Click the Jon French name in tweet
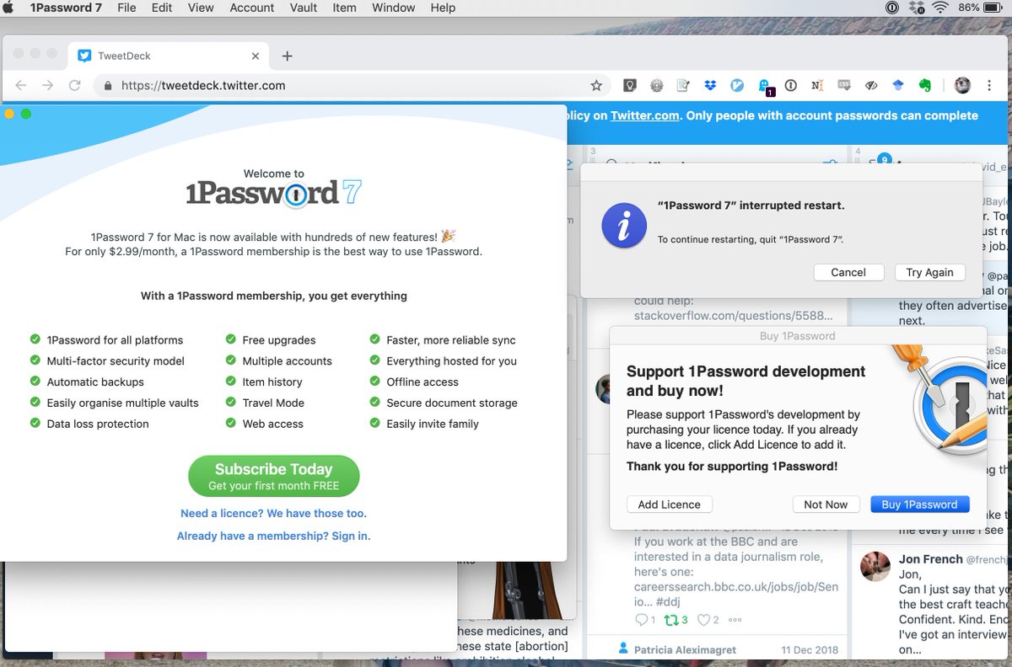This screenshot has height=667, width=1012. pyautogui.click(x=930, y=558)
